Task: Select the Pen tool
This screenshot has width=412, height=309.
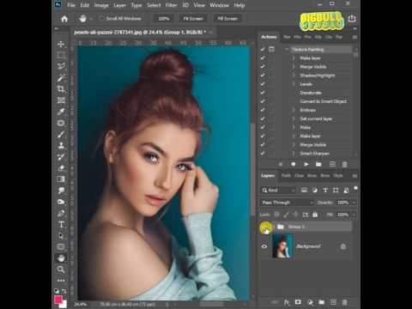Action: pos(61,213)
